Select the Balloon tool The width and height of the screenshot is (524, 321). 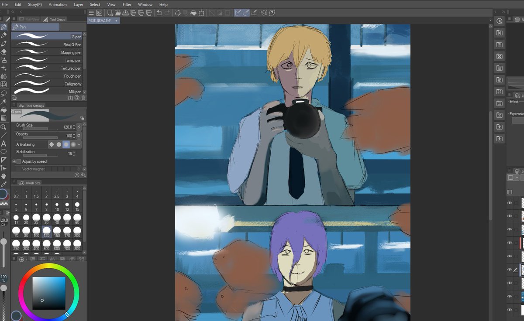(4, 151)
